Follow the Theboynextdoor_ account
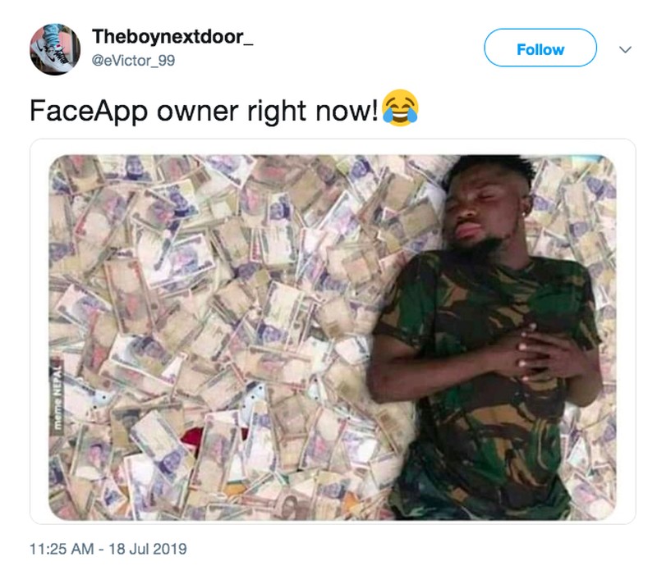This screenshot has width=657, height=566. [x=540, y=48]
